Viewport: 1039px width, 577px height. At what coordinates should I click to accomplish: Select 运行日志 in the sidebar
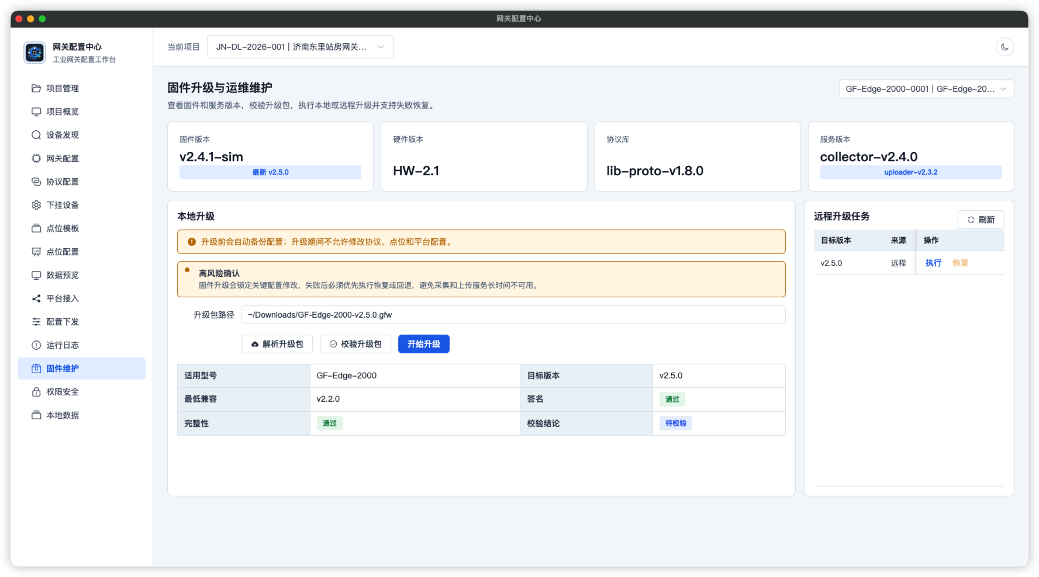pyautogui.click(x=82, y=345)
